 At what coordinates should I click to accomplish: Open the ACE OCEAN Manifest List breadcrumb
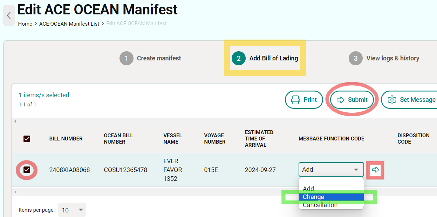69,24
